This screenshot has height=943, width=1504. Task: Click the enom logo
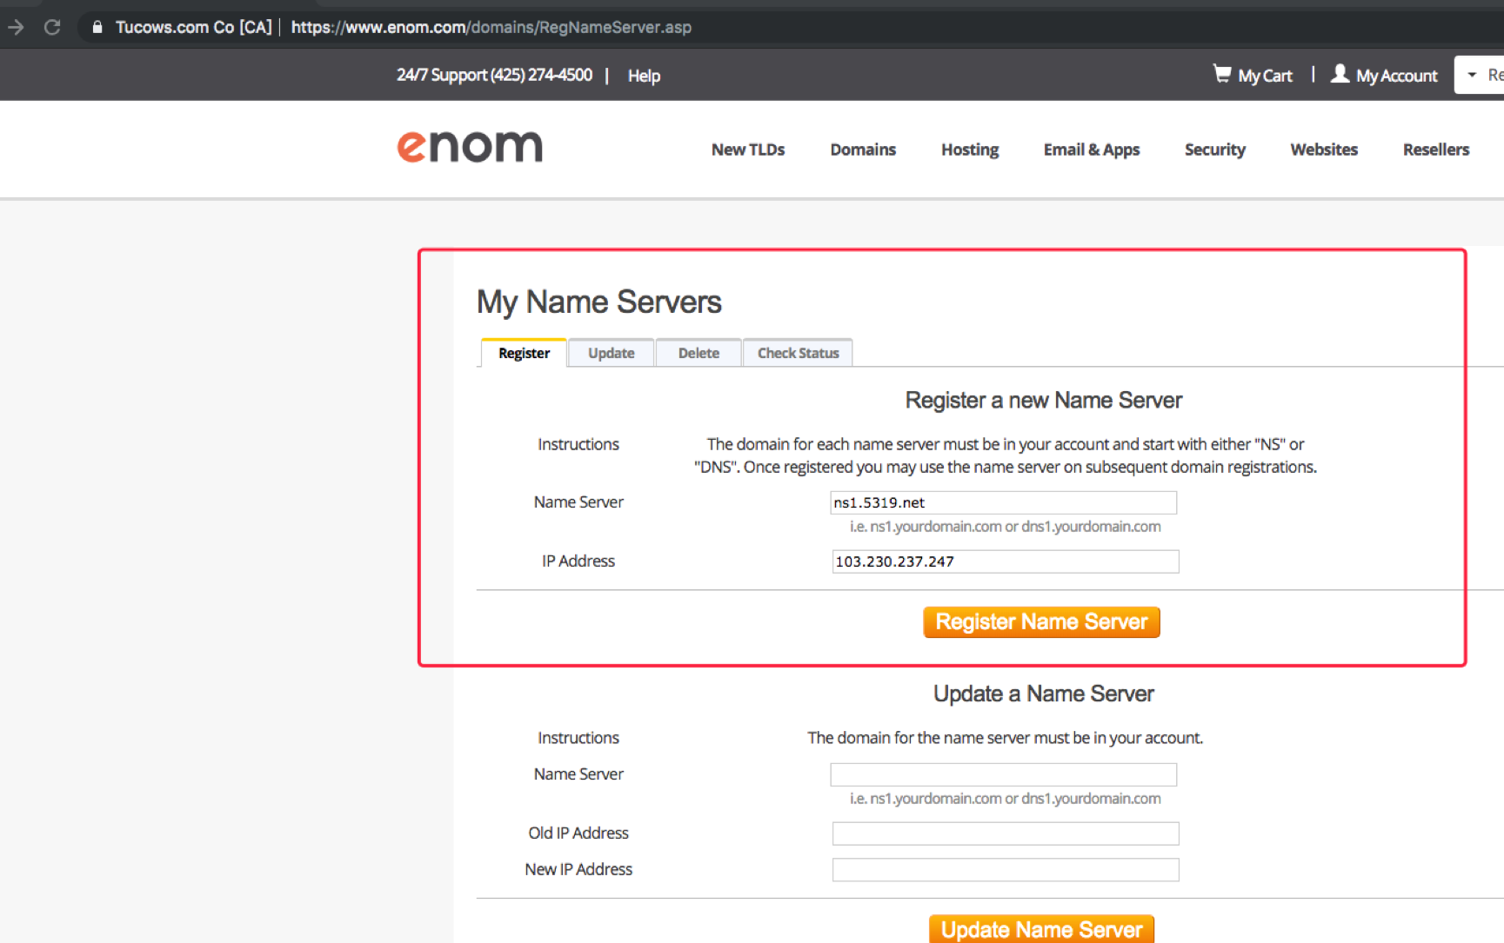pos(470,146)
